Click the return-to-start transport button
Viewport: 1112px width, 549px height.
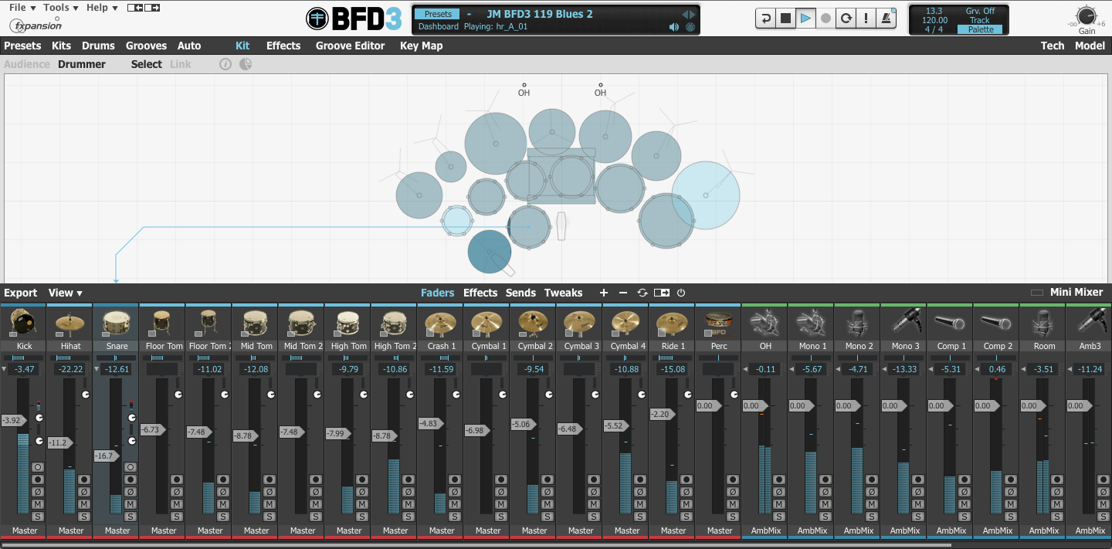[x=765, y=19]
